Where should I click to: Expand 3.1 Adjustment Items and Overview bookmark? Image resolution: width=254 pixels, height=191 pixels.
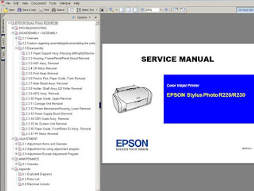[x=16, y=144]
